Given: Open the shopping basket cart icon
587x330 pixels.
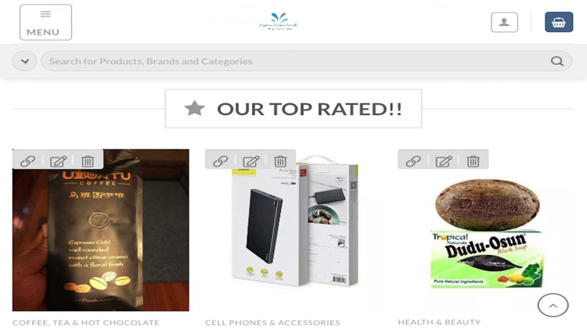Looking at the screenshot, I should 559,22.
